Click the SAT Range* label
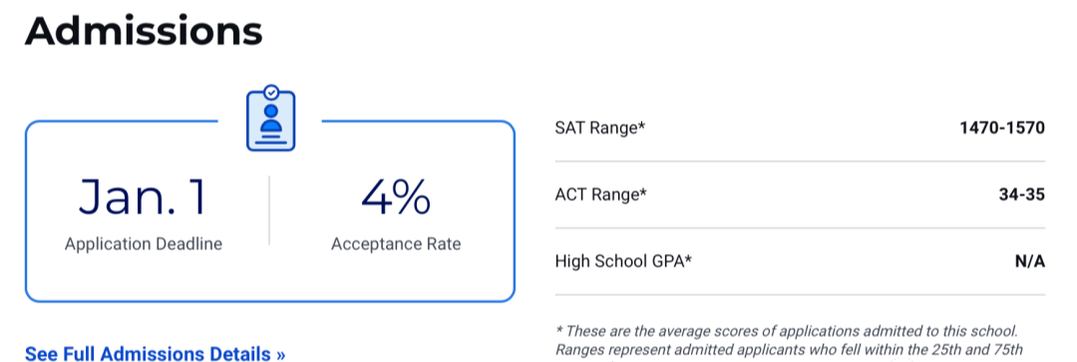Image resolution: width=1077 pixels, height=362 pixels. click(x=601, y=128)
